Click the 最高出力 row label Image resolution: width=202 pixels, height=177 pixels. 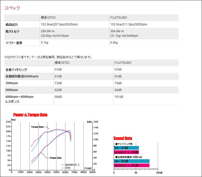click(12, 24)
